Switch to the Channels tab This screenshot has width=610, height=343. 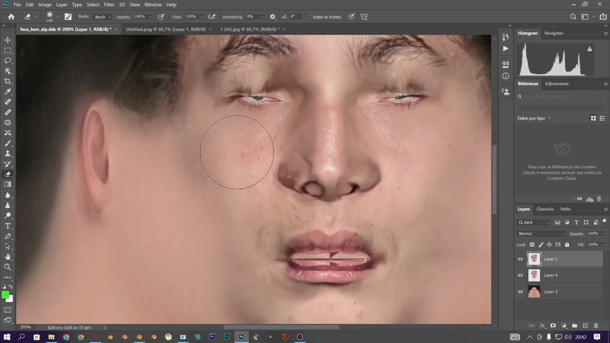(x=545, y=209)
